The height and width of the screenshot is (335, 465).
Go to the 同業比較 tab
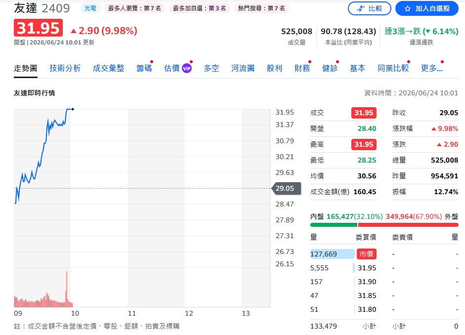393,69
